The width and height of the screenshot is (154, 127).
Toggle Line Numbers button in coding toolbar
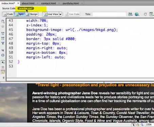(3, 62)
